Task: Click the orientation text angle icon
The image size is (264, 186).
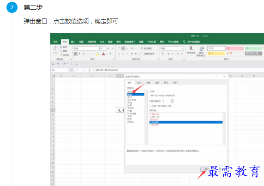Action: coord(132,48)
